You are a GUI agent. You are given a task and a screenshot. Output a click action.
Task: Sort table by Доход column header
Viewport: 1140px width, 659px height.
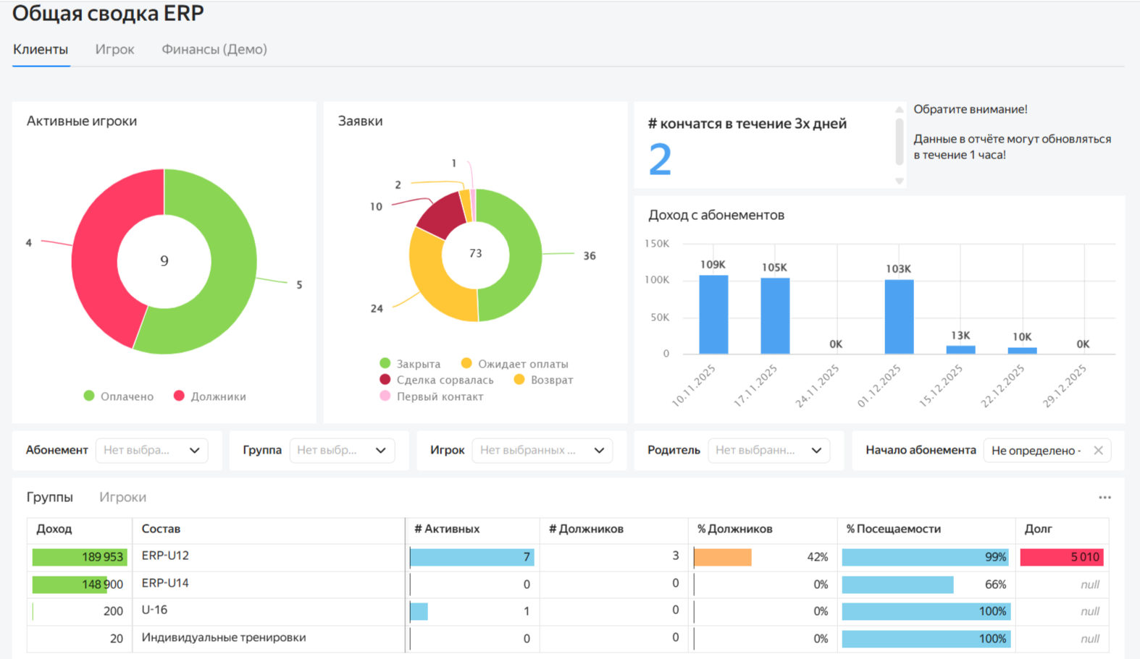pyautogui.click(x=54, y=529)
